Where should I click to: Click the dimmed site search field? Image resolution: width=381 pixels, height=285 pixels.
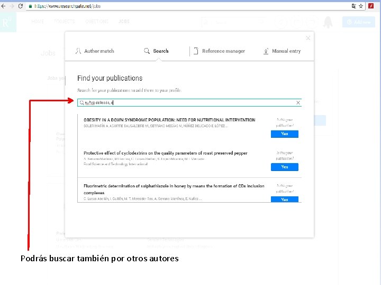tap(233, 22)
